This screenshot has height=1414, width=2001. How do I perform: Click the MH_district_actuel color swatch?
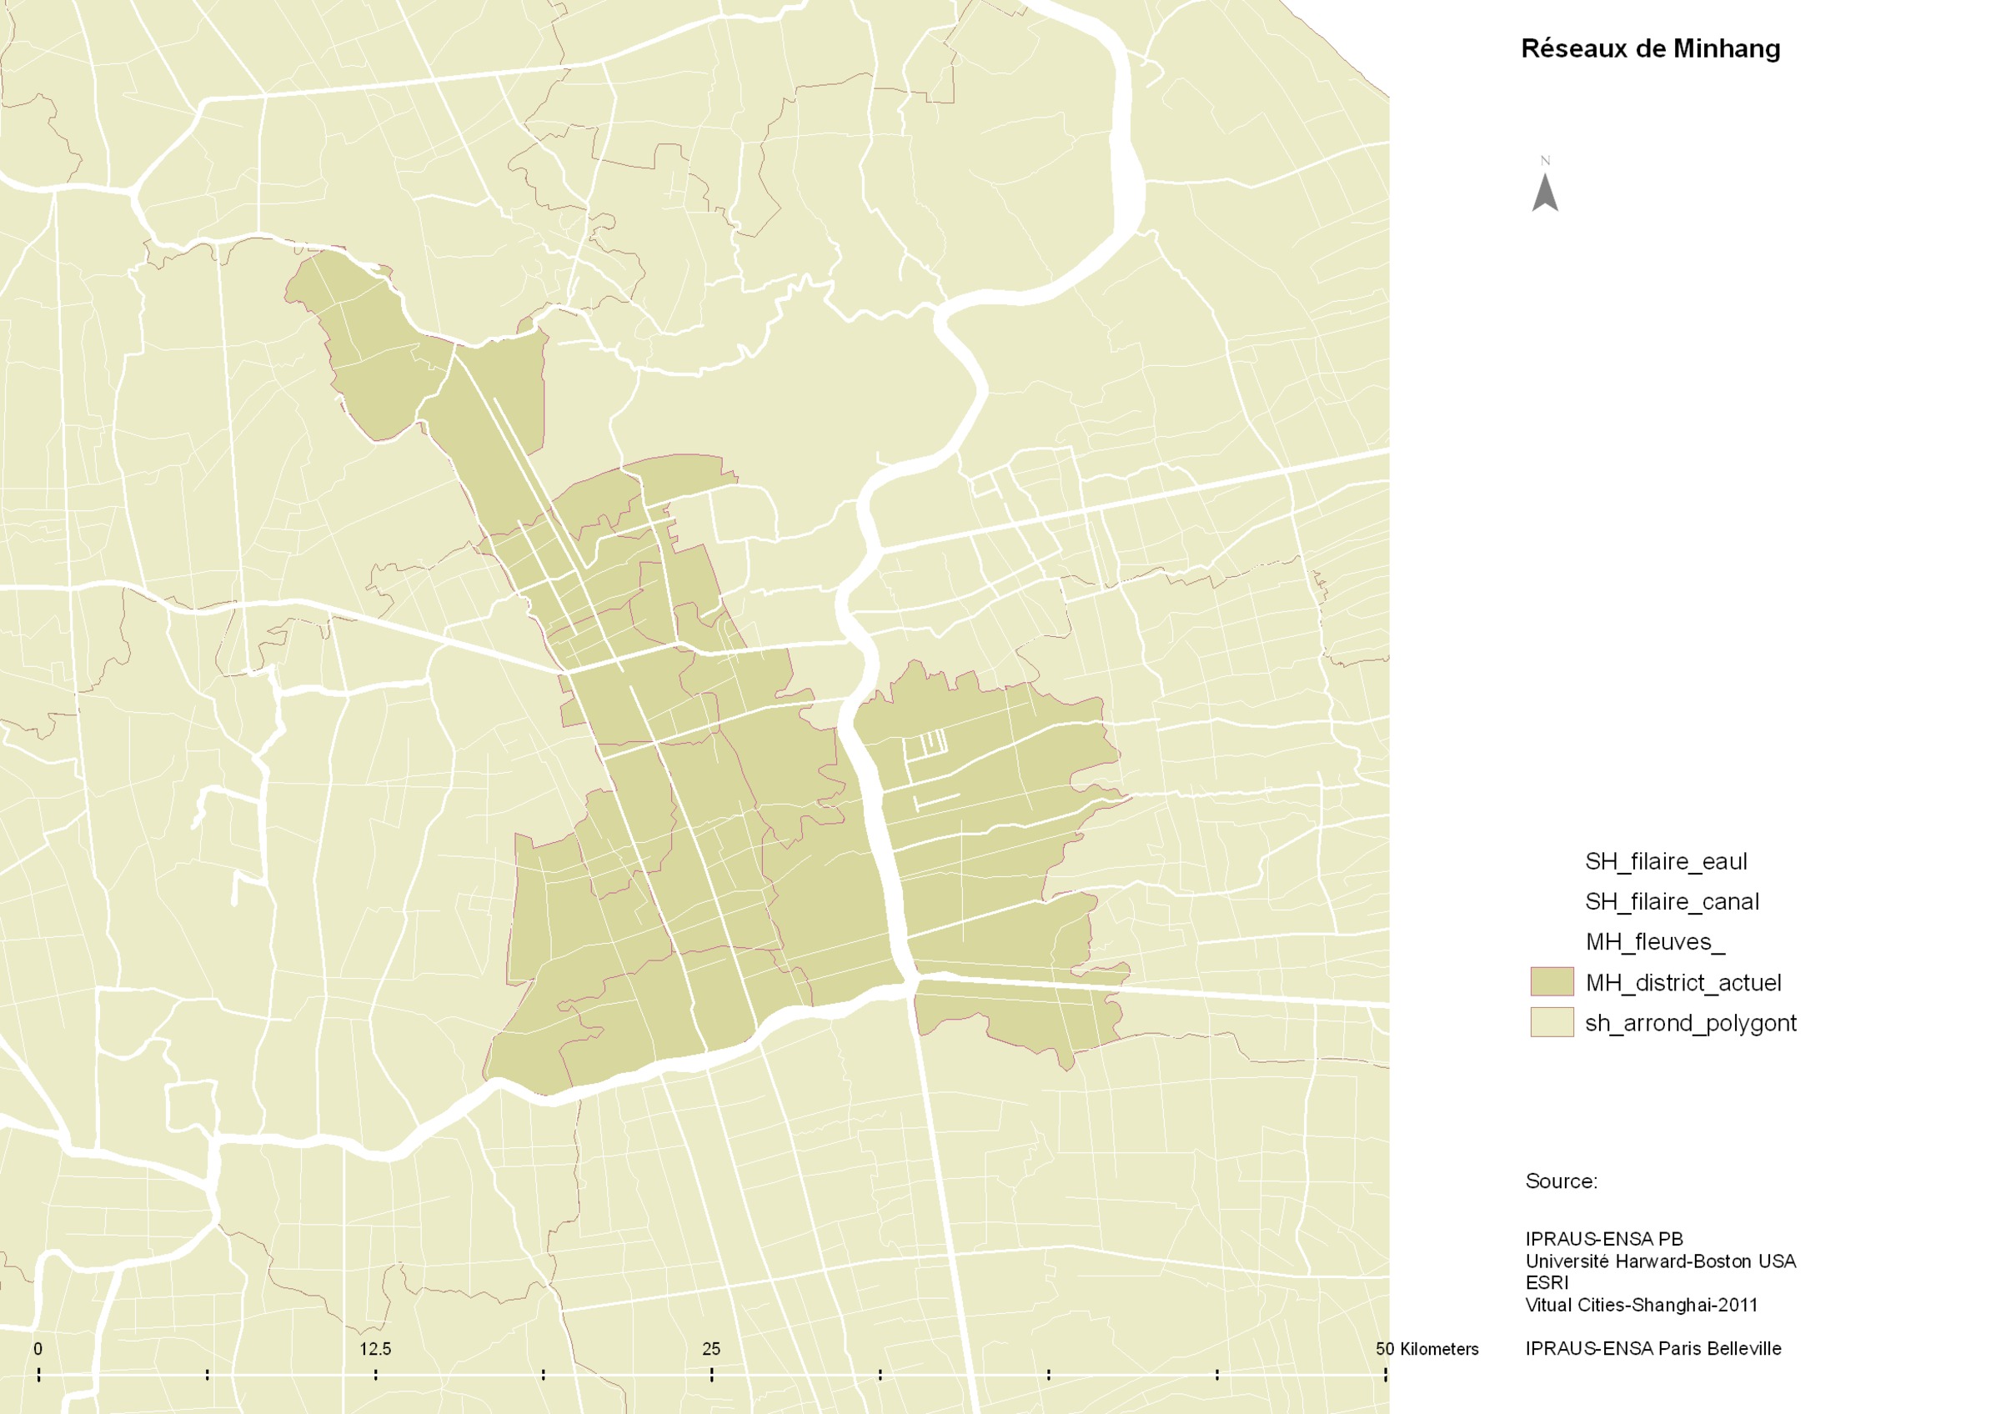coord(1552,982)
